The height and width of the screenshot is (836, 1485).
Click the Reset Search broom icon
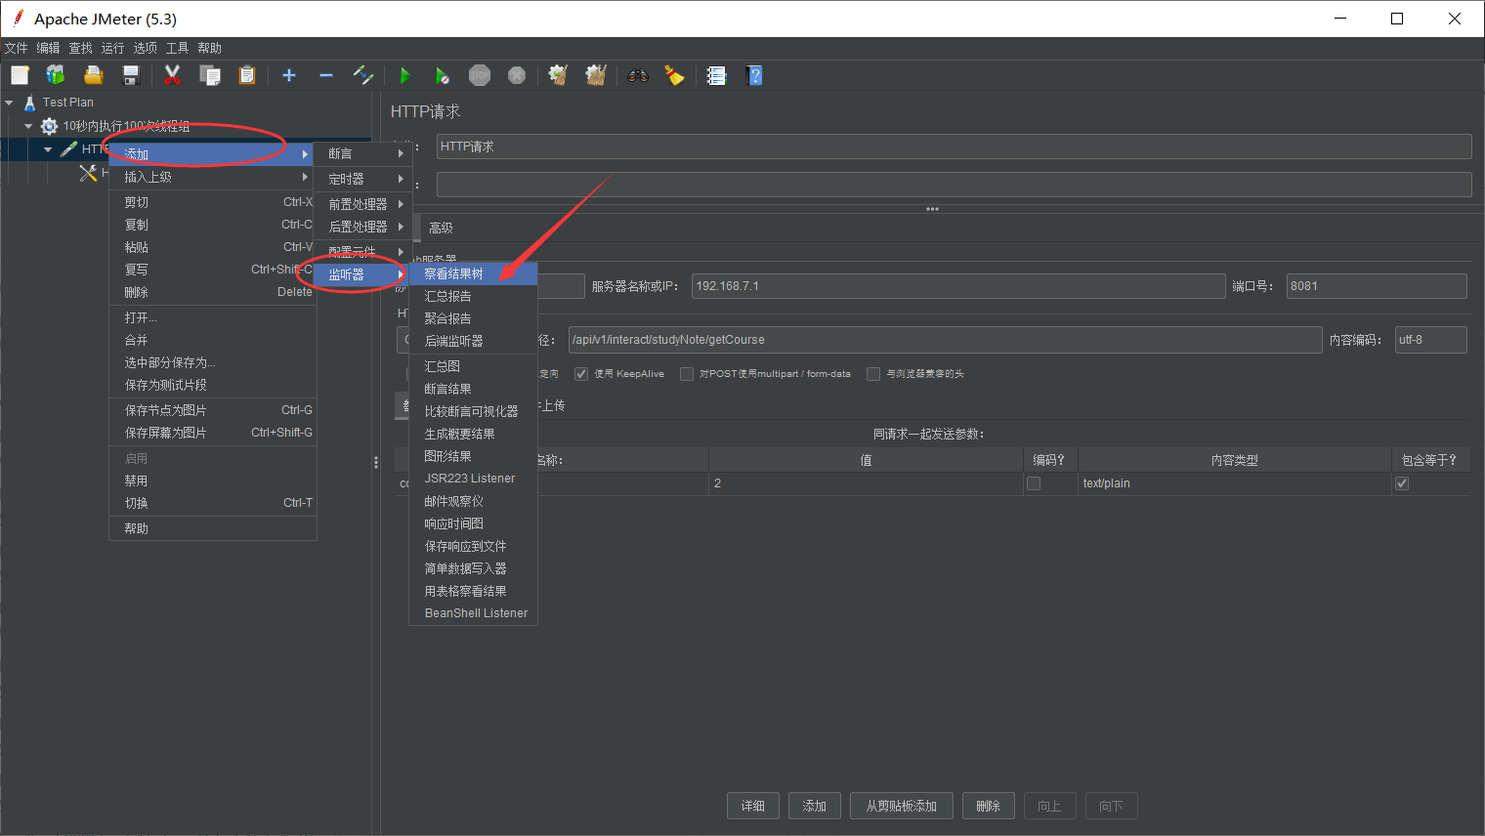point(675,75)
